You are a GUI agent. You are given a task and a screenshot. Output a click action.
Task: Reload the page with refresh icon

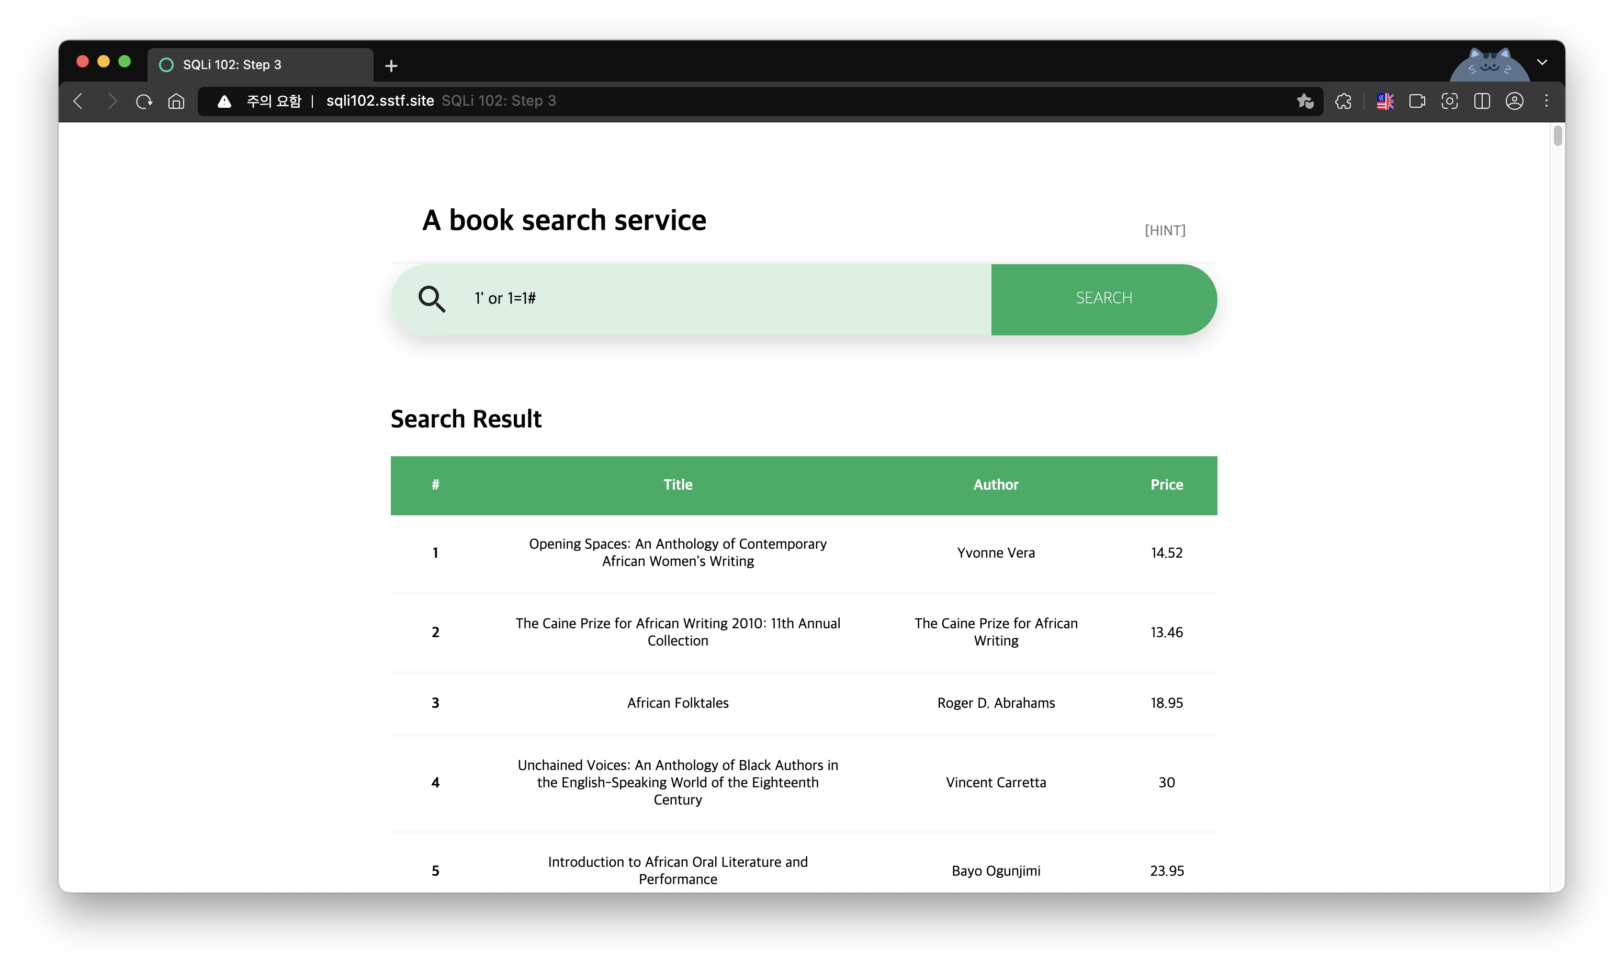[144, 100]
